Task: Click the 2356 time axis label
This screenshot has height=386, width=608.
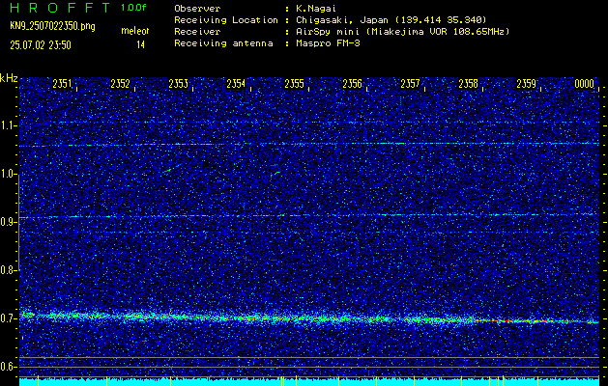Action: pyautogui.click(x=352, y=84)
